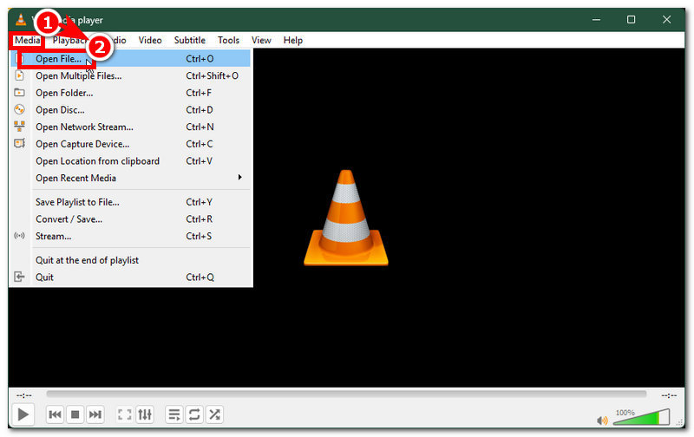Screen dimensions: 694x437
Task: Choose Open File... from Media menu
Action: pyautogui.click(x=59, y=59)
